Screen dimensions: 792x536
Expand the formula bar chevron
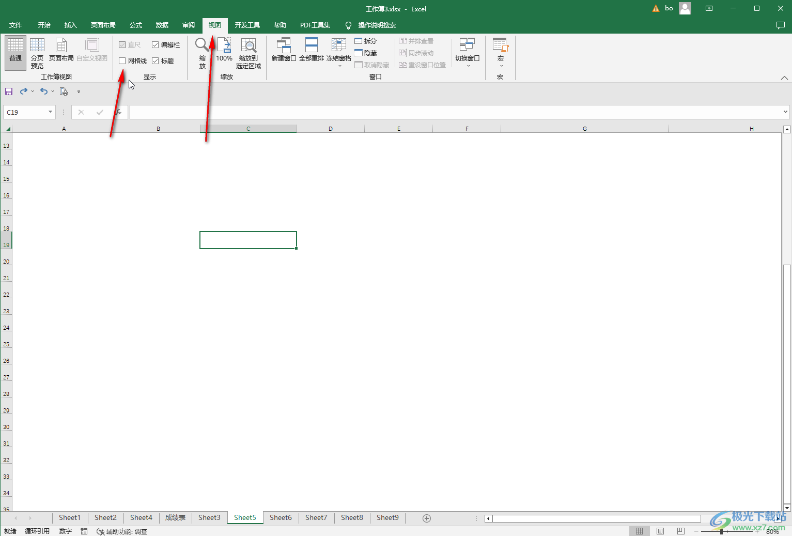coord(785,112)
